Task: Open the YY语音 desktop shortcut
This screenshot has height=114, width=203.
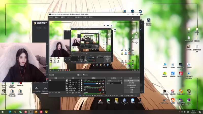Action: tap(116, 101)
